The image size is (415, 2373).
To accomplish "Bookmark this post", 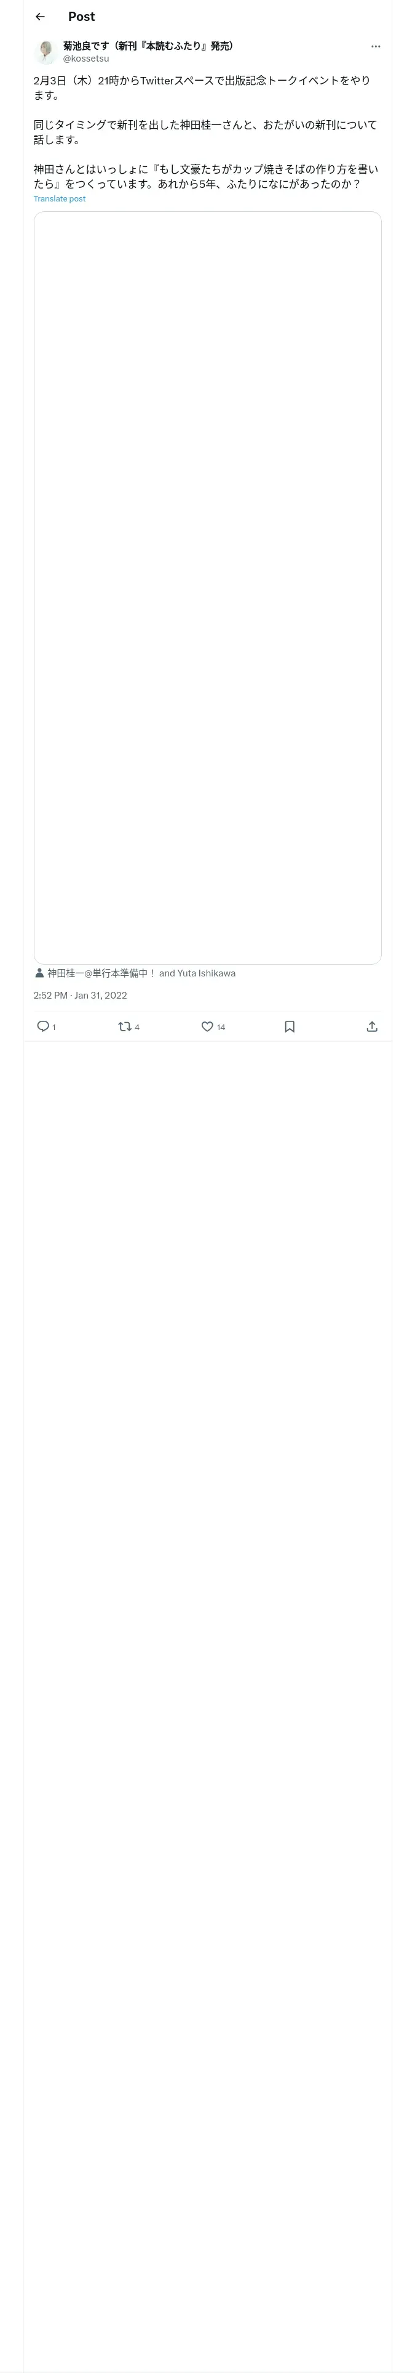I will point(289,1026).
